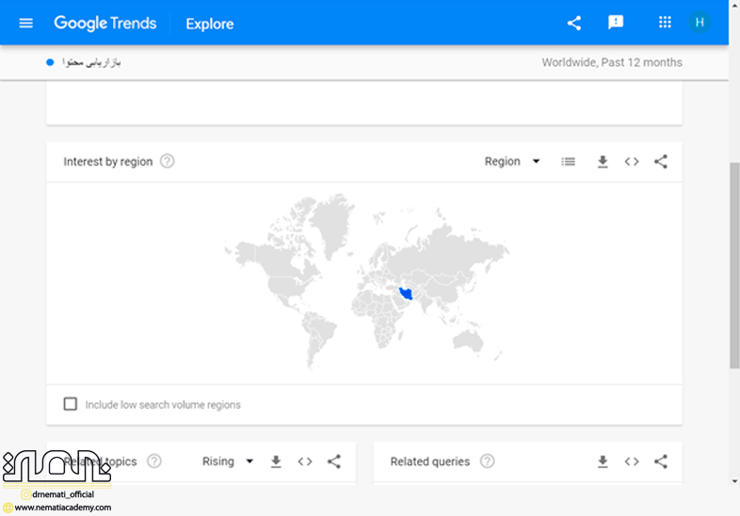Open the hamburger main menu
Screen dimensions: 740x516
[25, 23]
